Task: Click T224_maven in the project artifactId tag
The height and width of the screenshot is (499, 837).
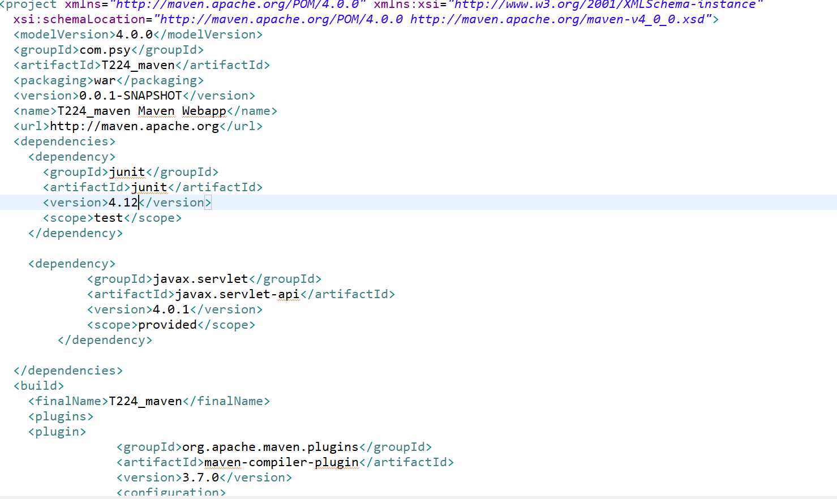Action: 138,65
